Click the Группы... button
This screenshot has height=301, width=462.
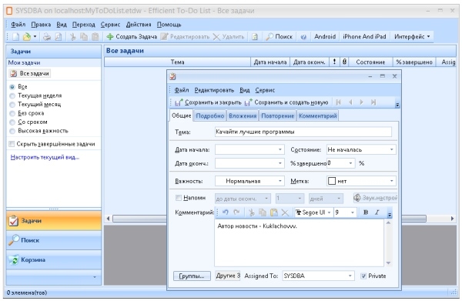[x=192, y=276]
